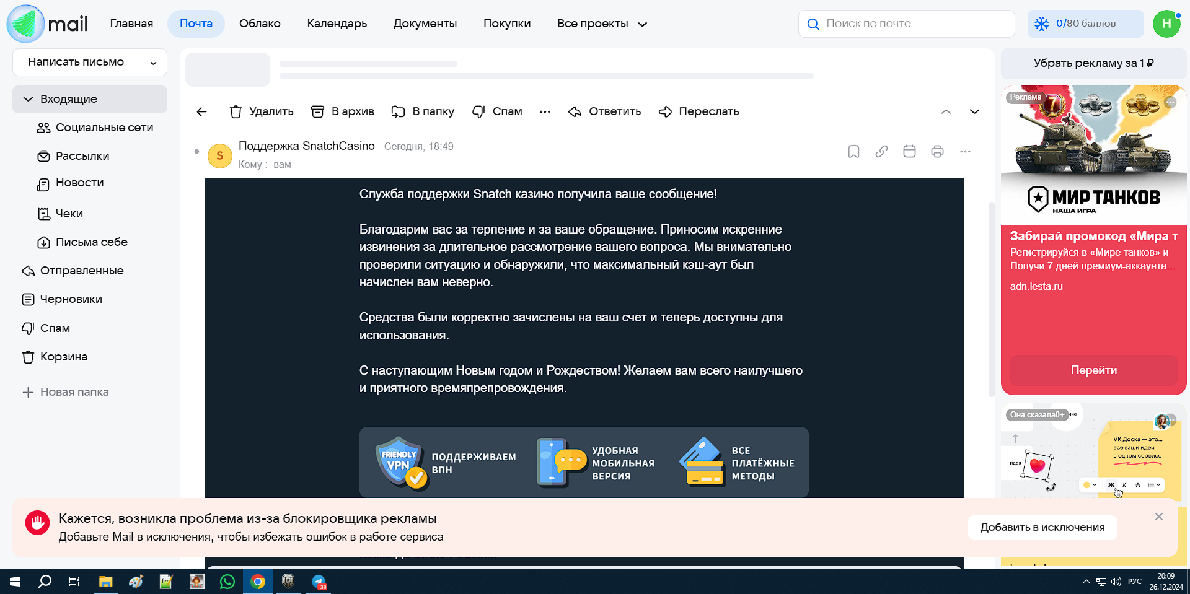Mark message as Спам in toolbar
The width and height of the screenshot is (1190, 594).
(497, 111)
